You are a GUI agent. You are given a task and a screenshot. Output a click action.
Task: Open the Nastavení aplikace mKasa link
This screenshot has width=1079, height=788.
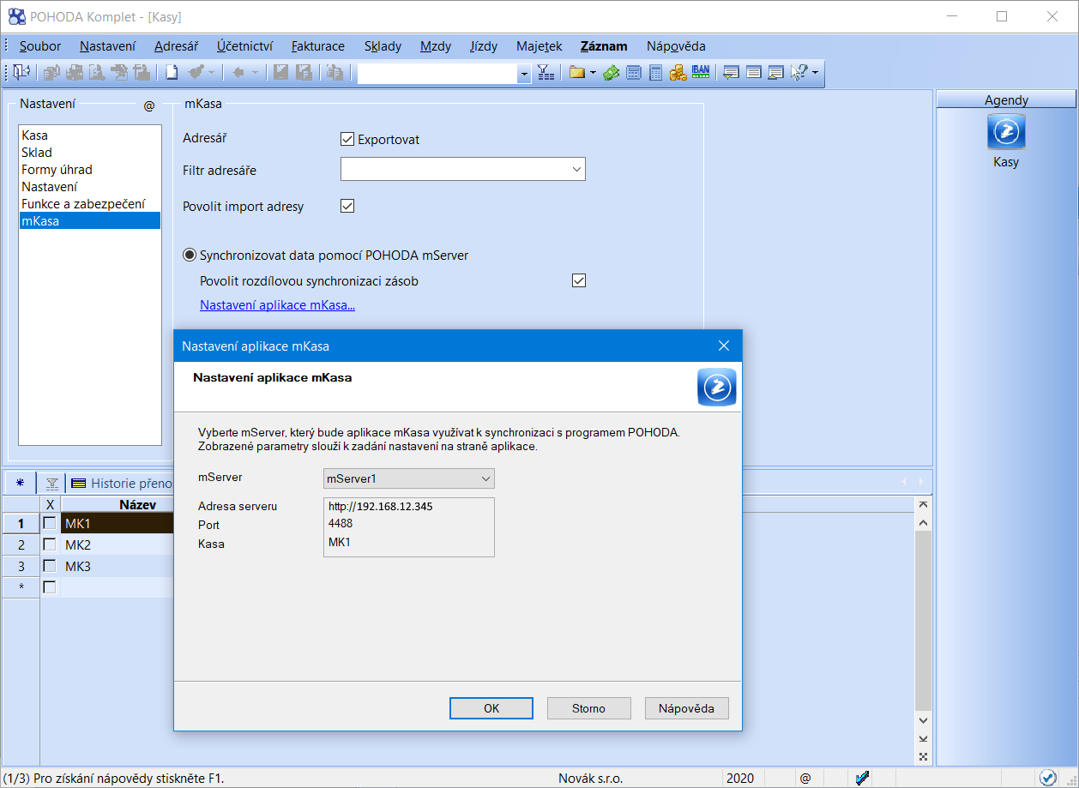point(277,305)
